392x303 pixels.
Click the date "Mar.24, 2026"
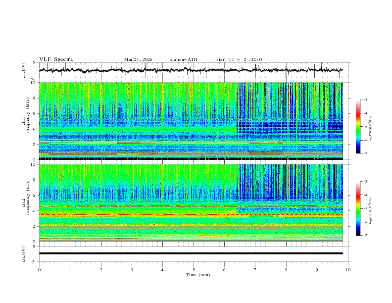point(138,59)
